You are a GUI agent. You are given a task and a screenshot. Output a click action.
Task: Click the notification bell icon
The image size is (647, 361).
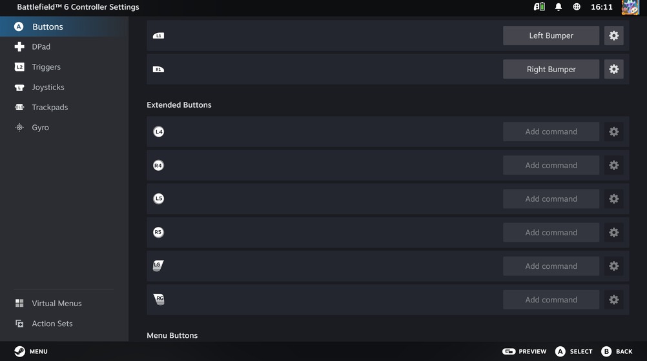(559, 7)
